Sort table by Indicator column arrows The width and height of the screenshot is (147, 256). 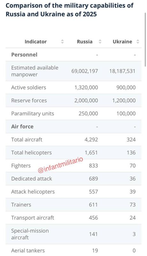(62, 42)
